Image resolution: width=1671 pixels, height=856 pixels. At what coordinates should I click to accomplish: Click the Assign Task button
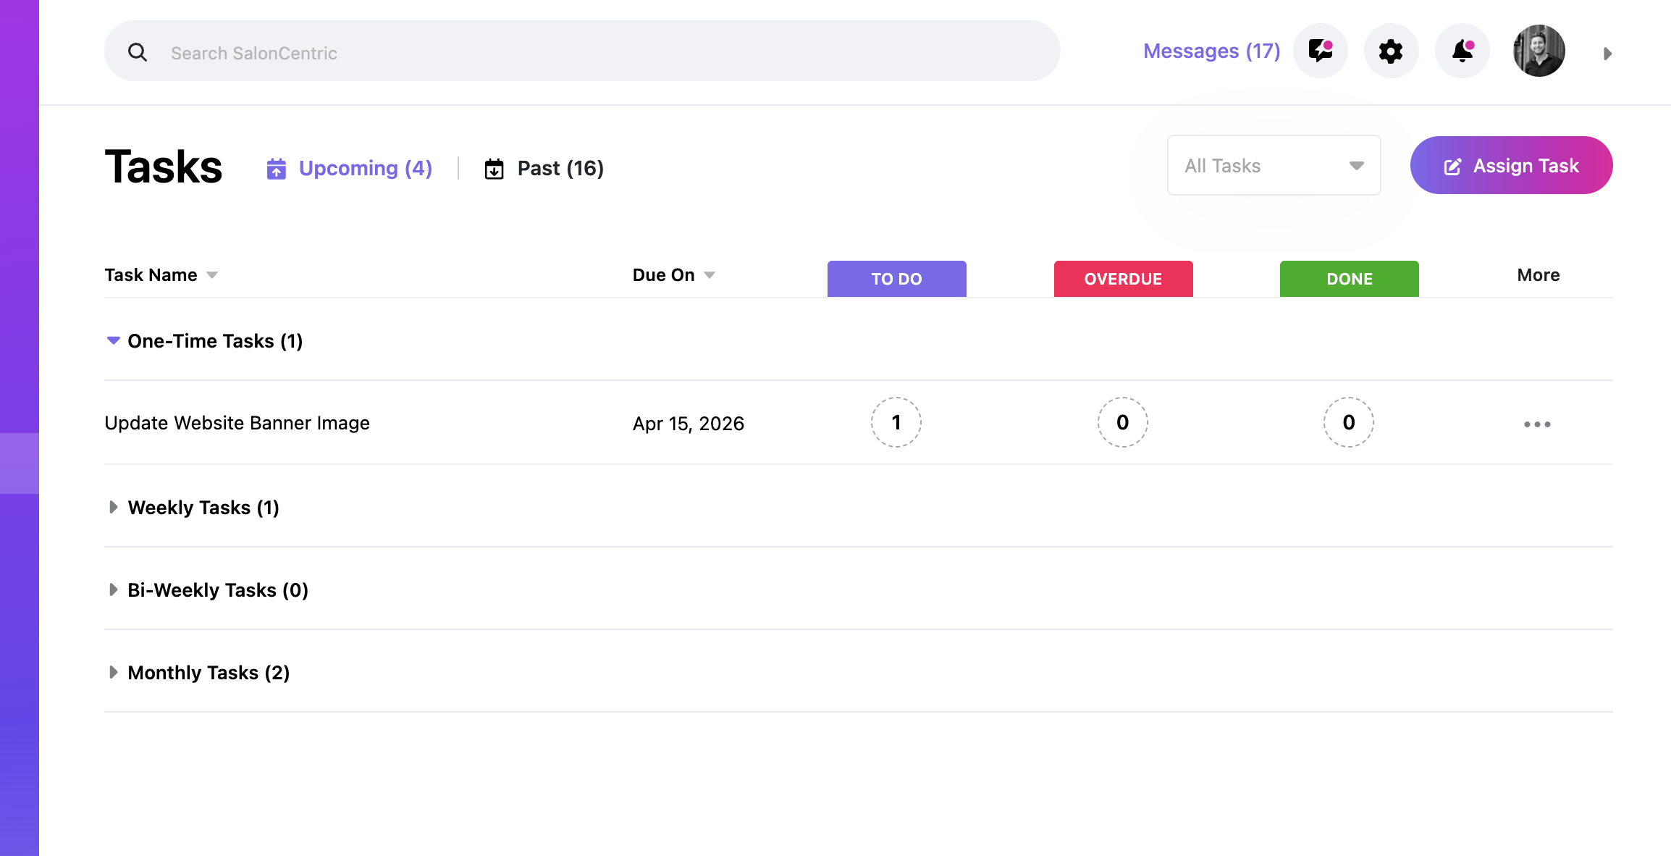[1512, 165]
